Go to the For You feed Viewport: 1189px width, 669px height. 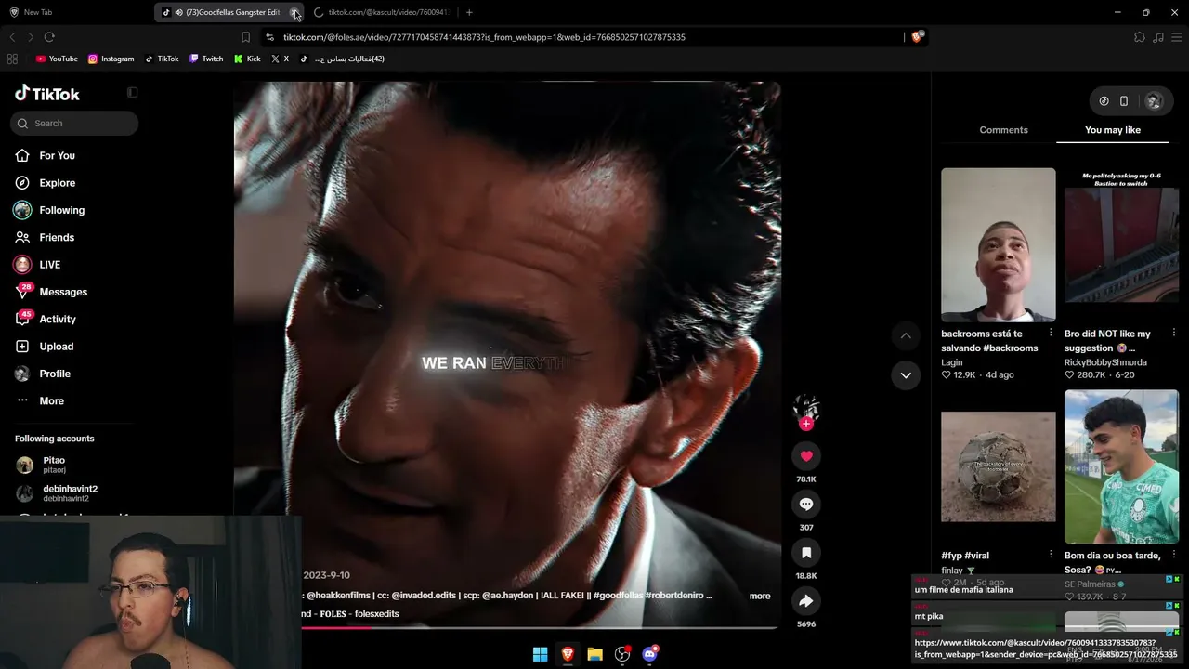pos(57,155)
